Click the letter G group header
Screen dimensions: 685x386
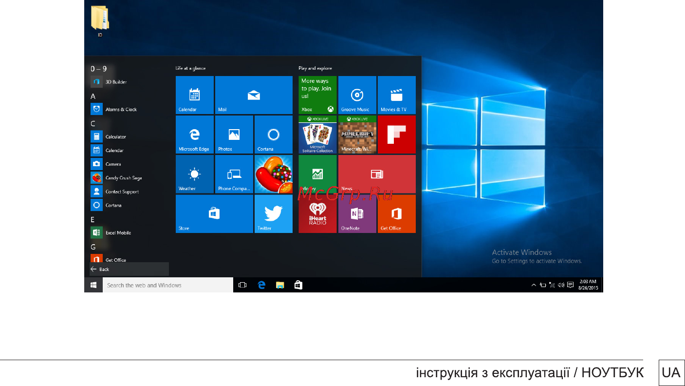93,247
